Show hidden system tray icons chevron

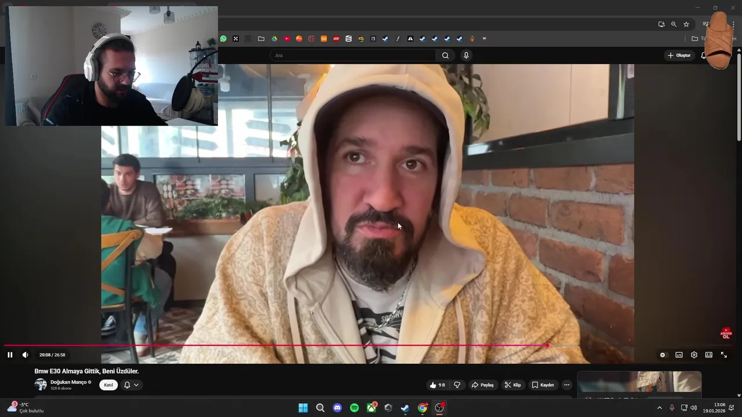coord(659,408)
